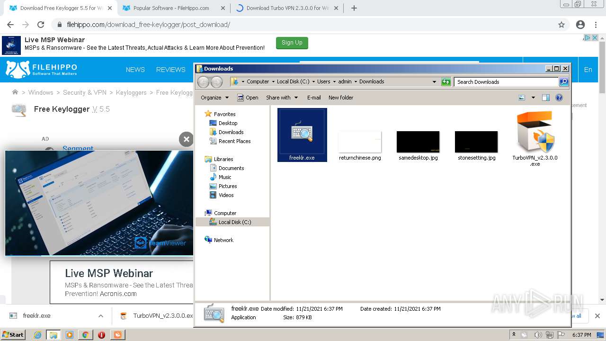Click Users in the address breadcrumb

pos(323,81)
